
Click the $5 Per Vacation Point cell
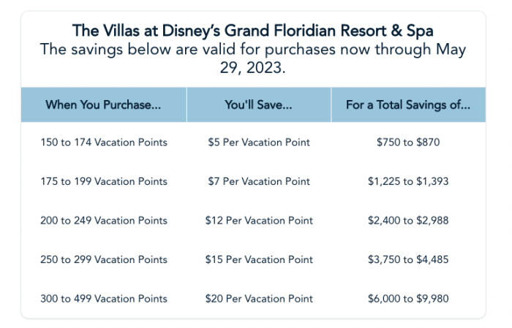point(259,142)
